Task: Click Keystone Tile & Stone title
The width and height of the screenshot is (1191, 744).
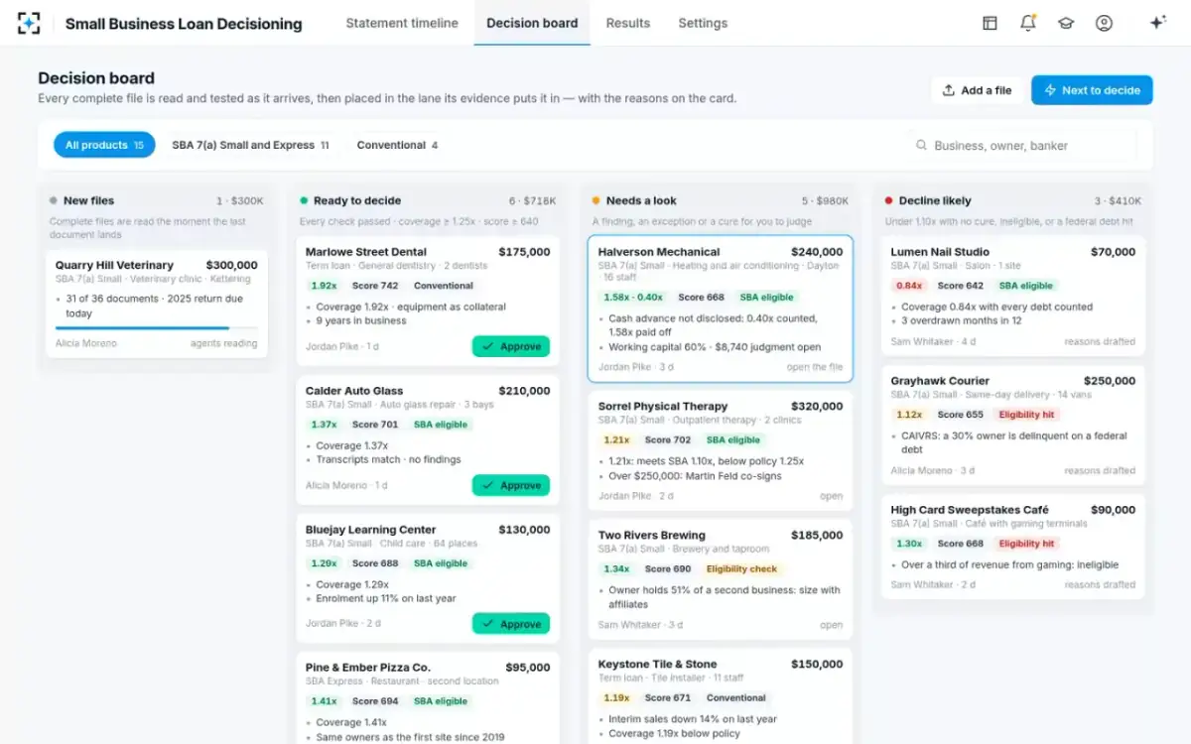Action: (x=657, y=664)
